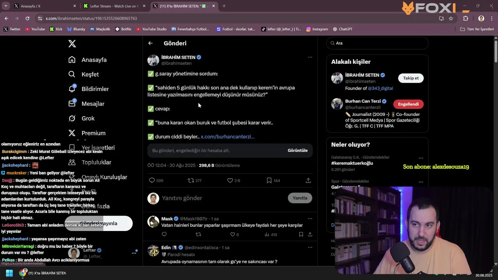Click share icon on main post

tap(308, 180)
